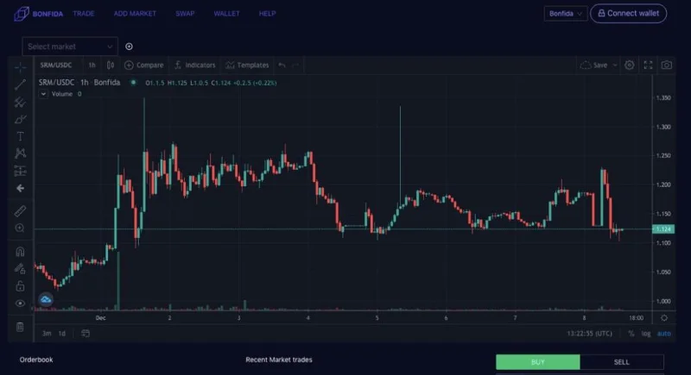Click the Compare symbols button
Viewport: 691px width, 375px height.
click(x=144, y=65)
